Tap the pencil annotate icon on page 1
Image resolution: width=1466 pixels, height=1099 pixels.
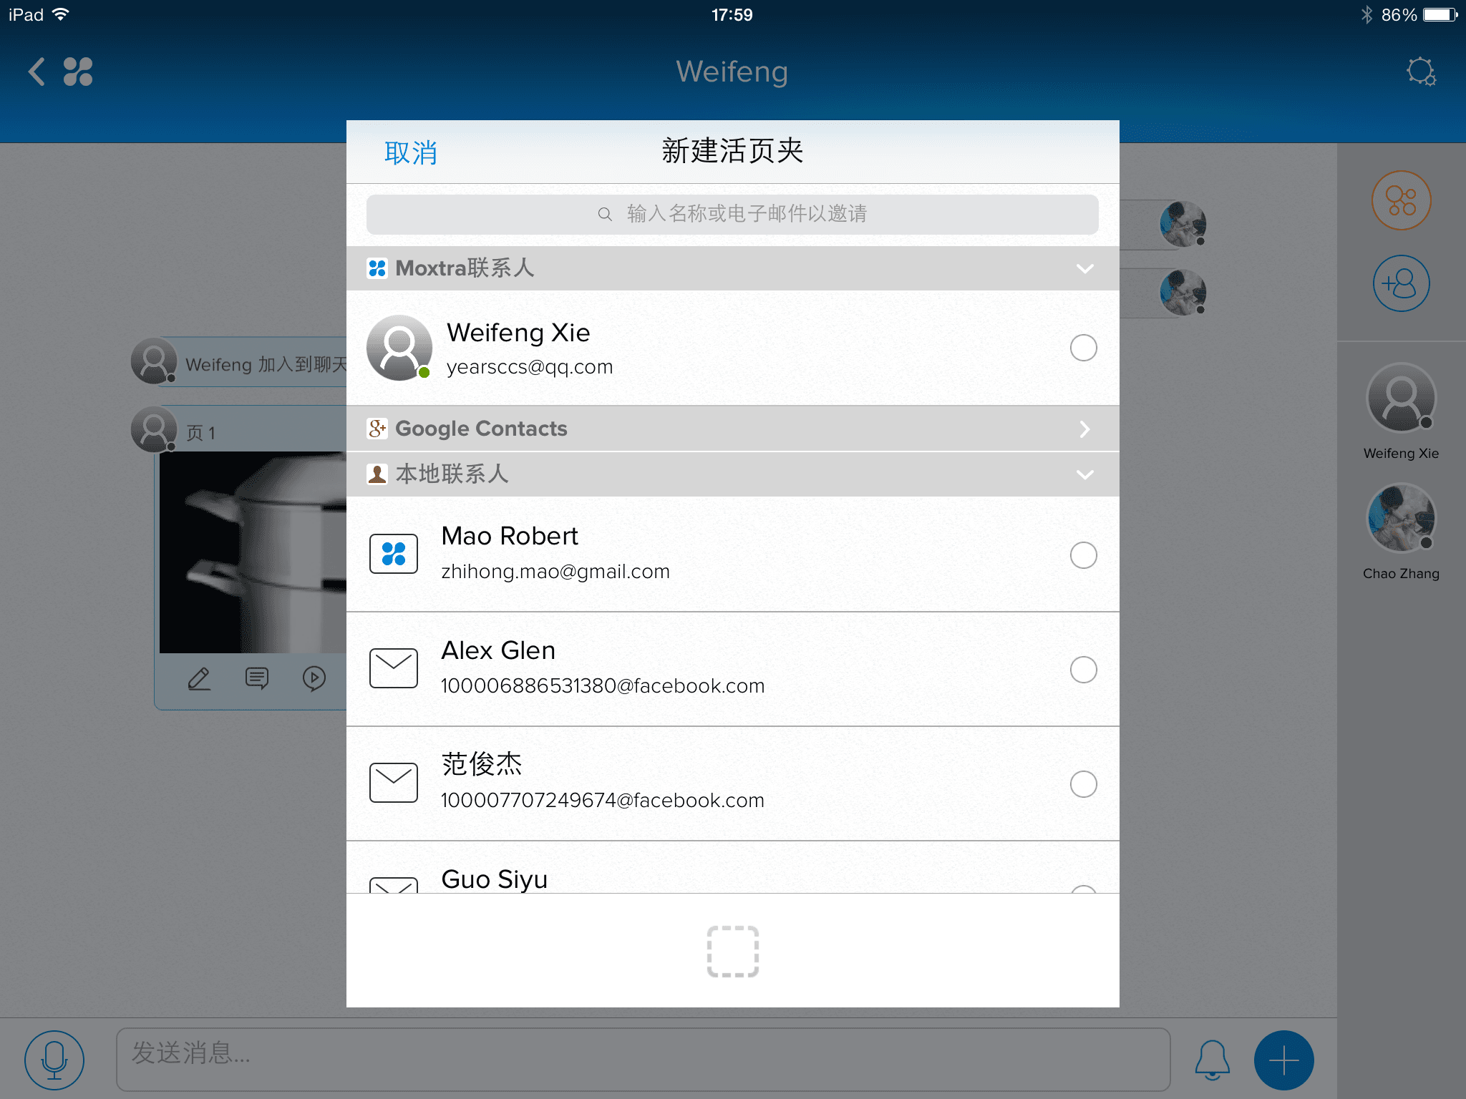pos(199,678)
